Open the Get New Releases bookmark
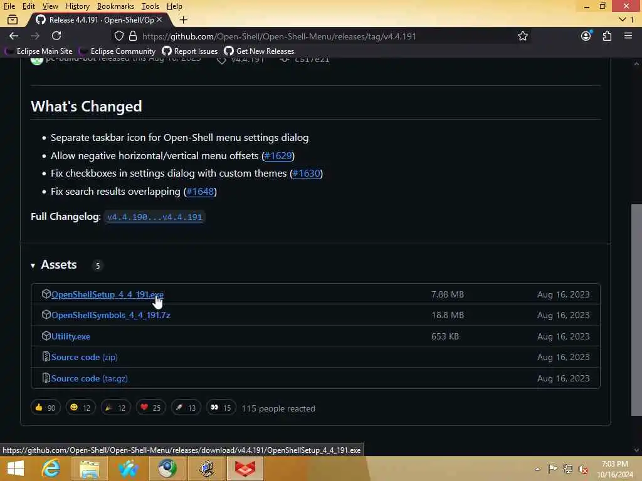The image size is (642, 481). point(259,51)
